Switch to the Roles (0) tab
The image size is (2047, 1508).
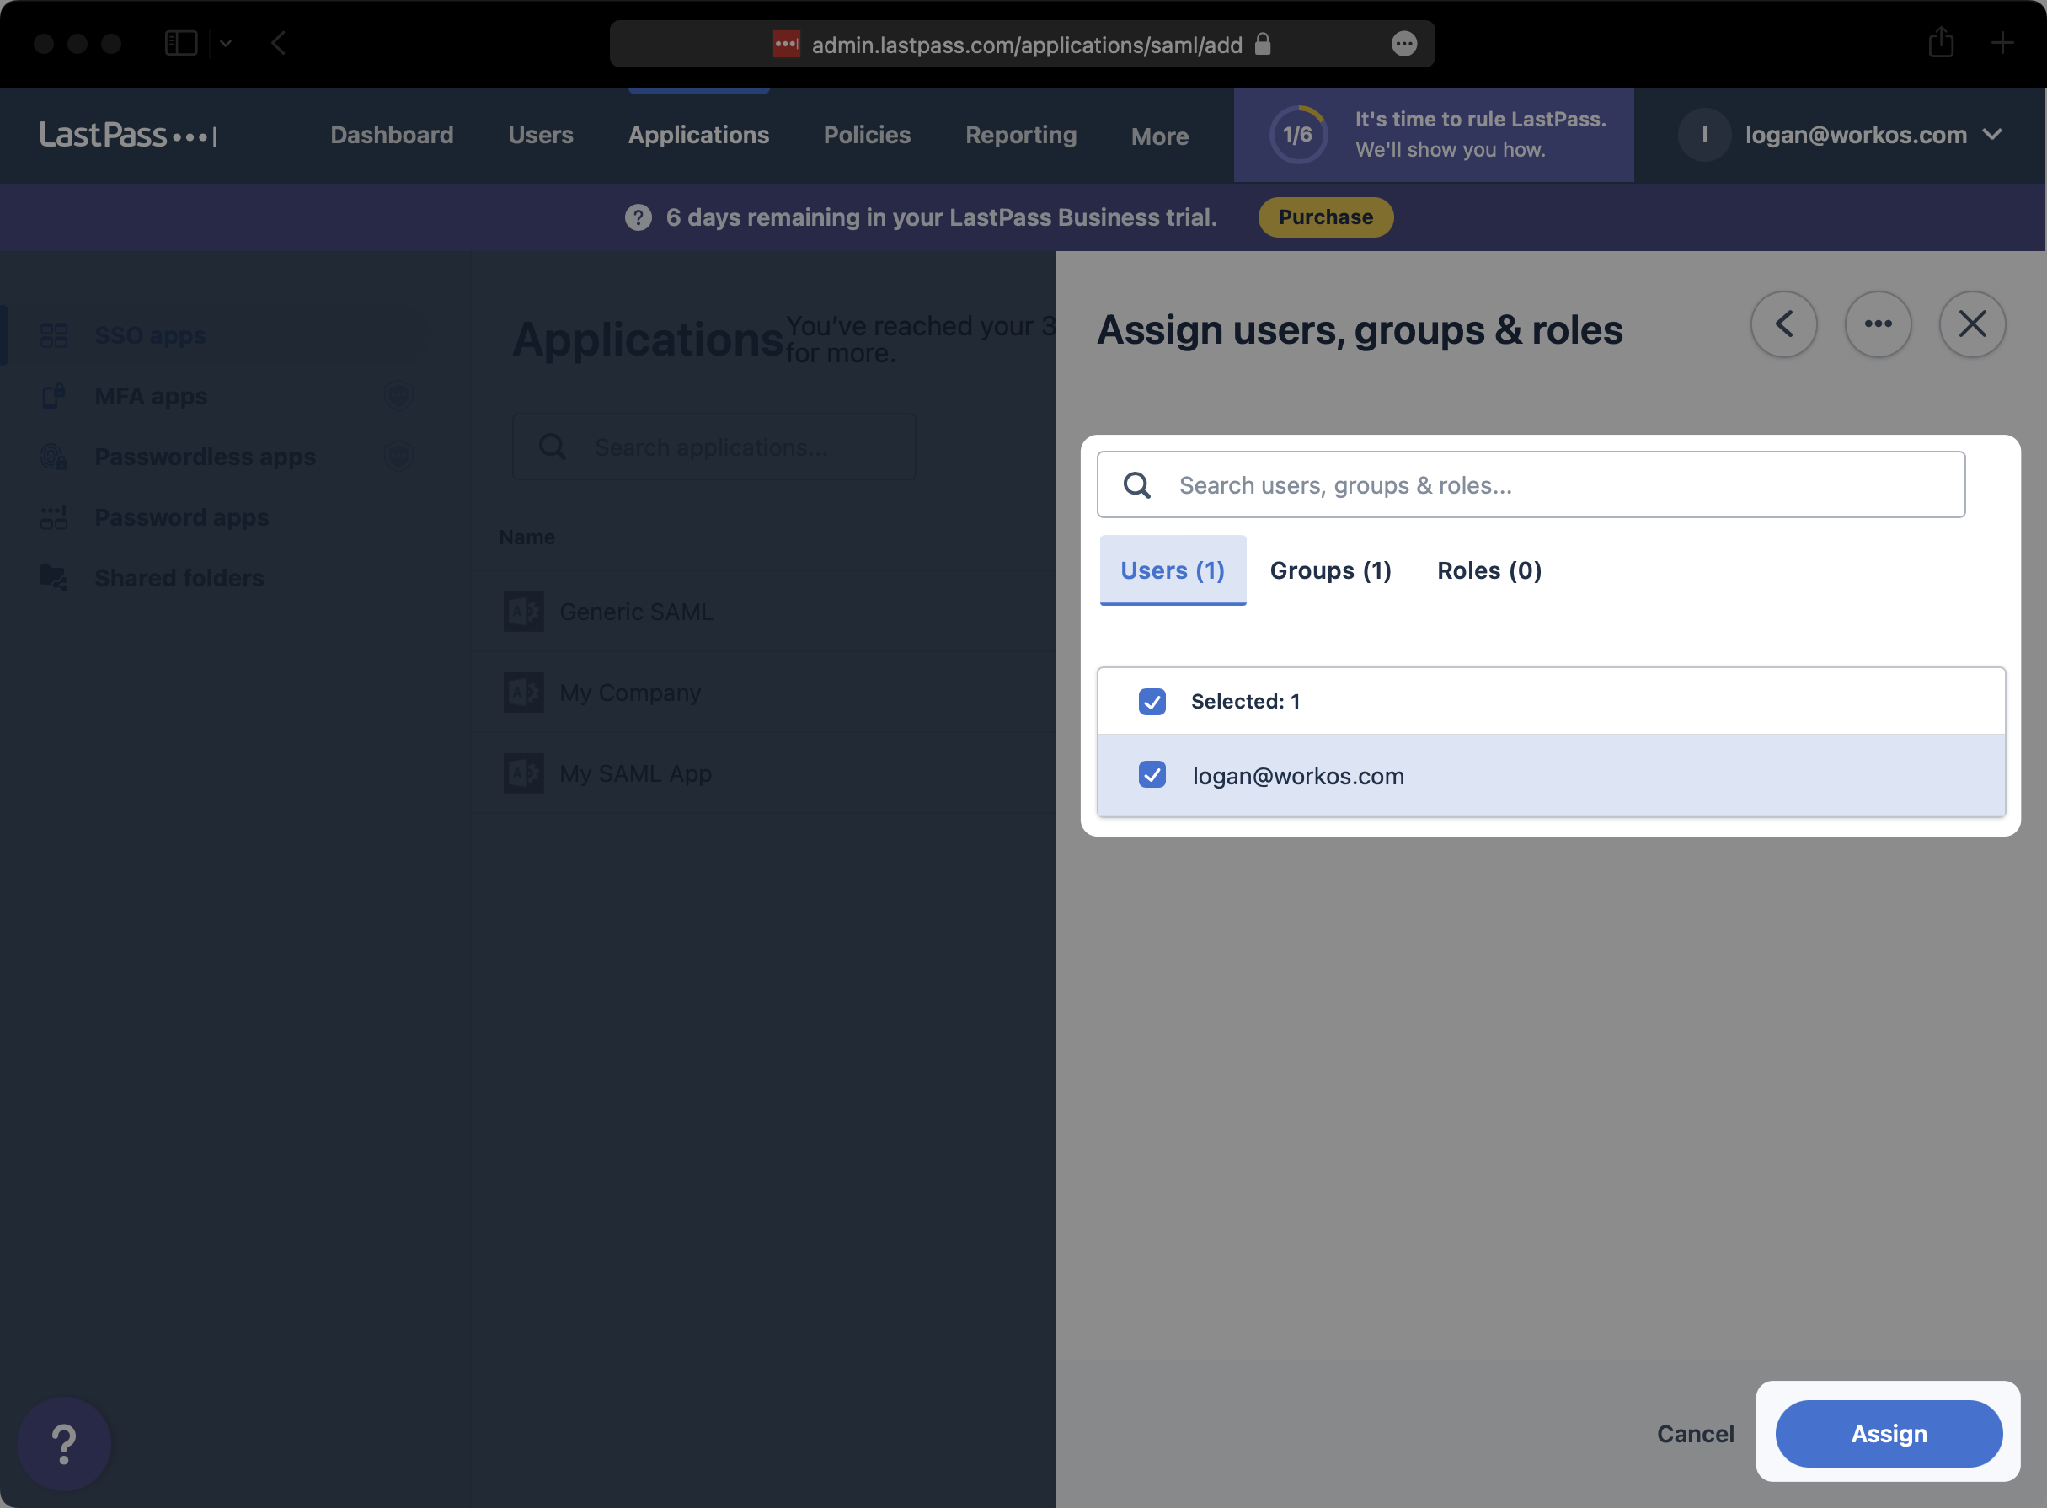1488,569
